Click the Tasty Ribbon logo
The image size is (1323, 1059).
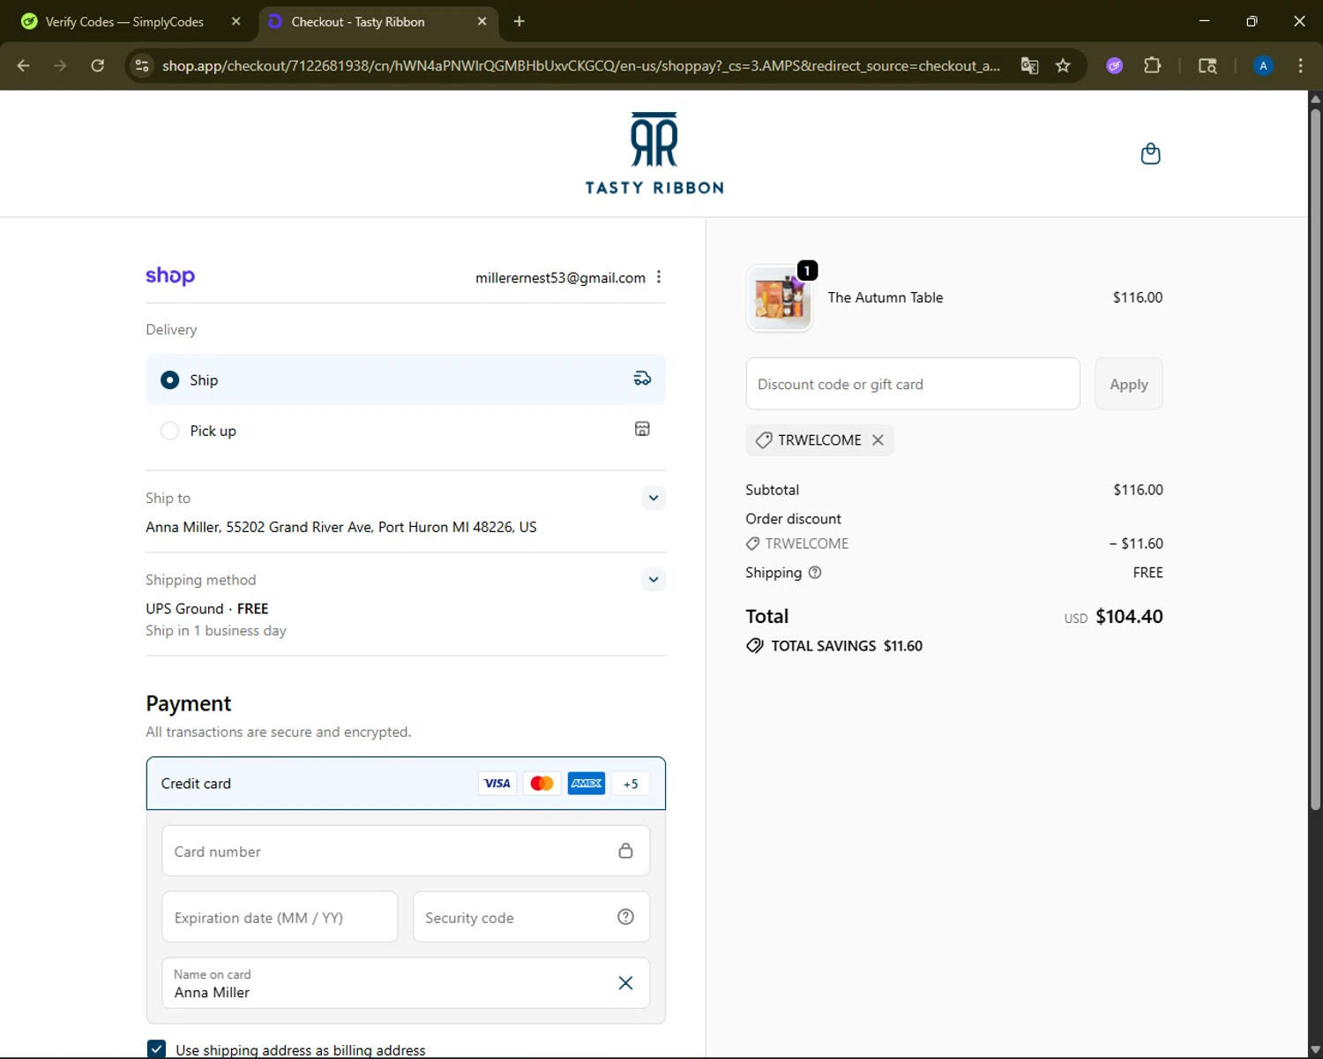(x=654, y=154)
